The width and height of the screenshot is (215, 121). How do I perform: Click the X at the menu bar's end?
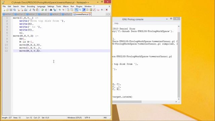coord(109,6)
